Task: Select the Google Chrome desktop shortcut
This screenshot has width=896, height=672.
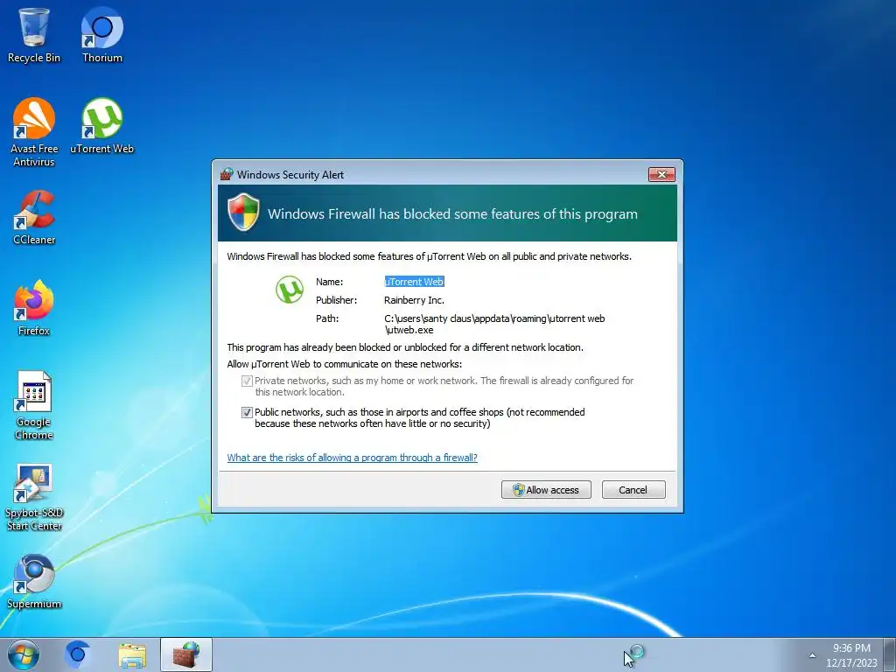Action: coord(34,404)
